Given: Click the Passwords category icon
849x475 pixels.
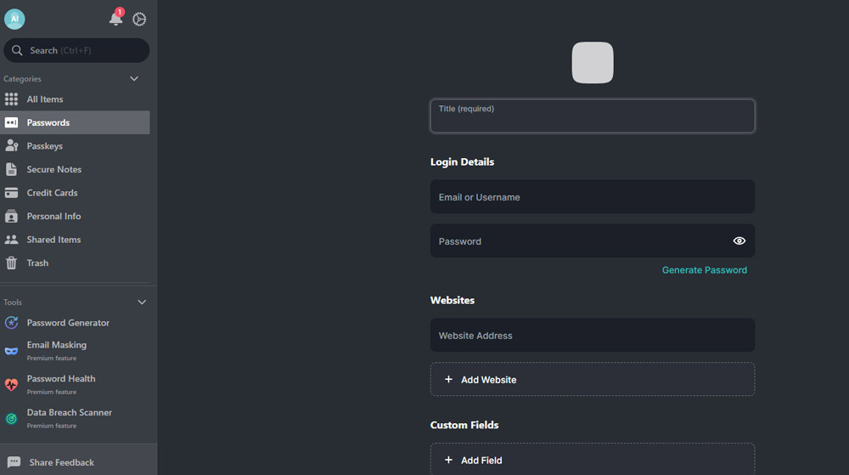Looking at the screenshot, I should pos(11,122).
